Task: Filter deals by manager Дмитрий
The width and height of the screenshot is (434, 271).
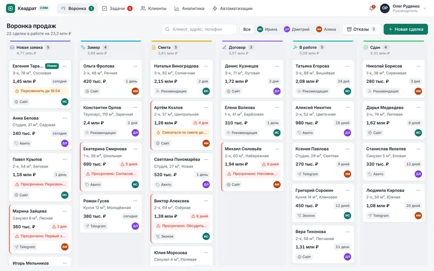Action: click(297, 29)
